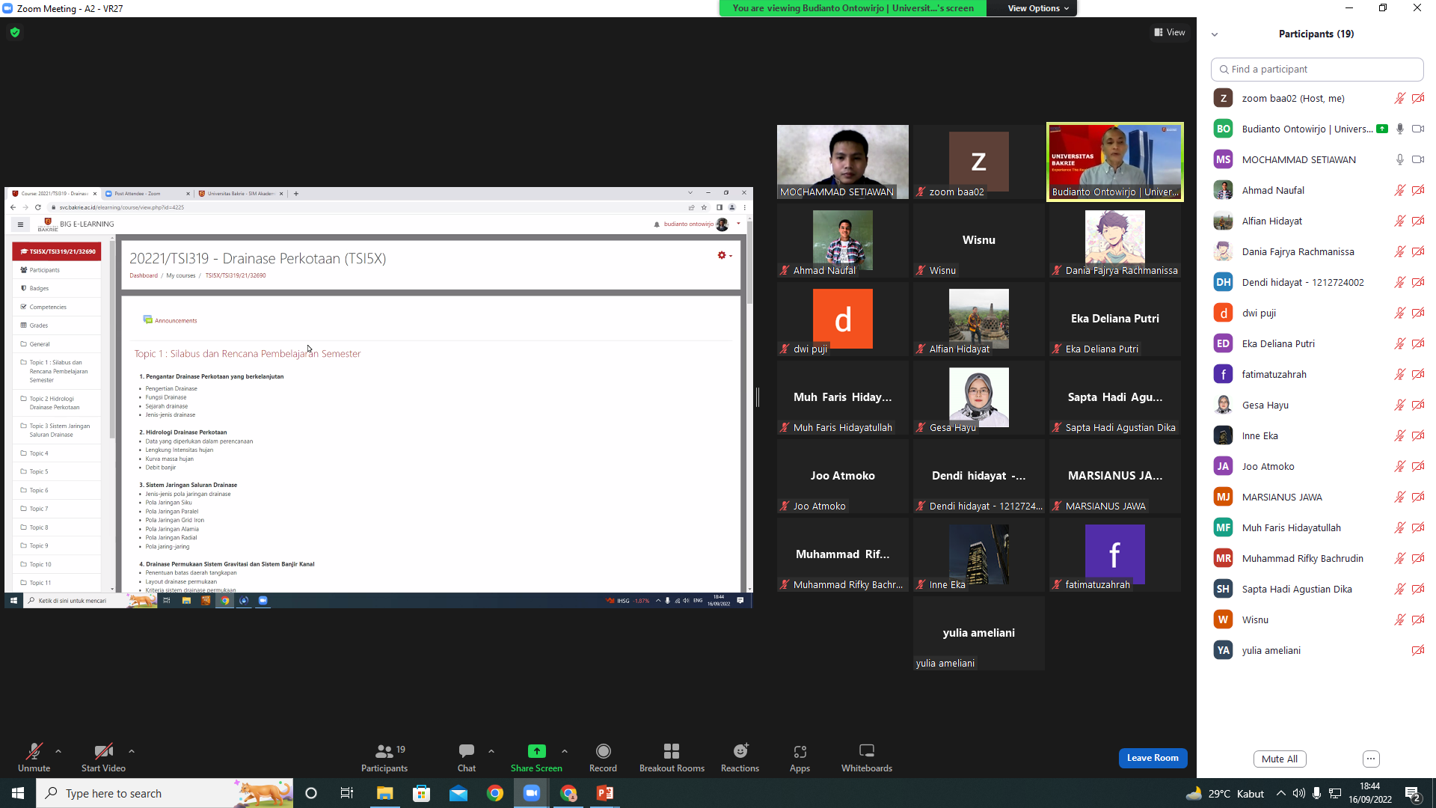Toggle video for zoom baa02 in participant list
This screenshot has width=1436, height=808.
pyautogui.click(x=1417, y=98)
